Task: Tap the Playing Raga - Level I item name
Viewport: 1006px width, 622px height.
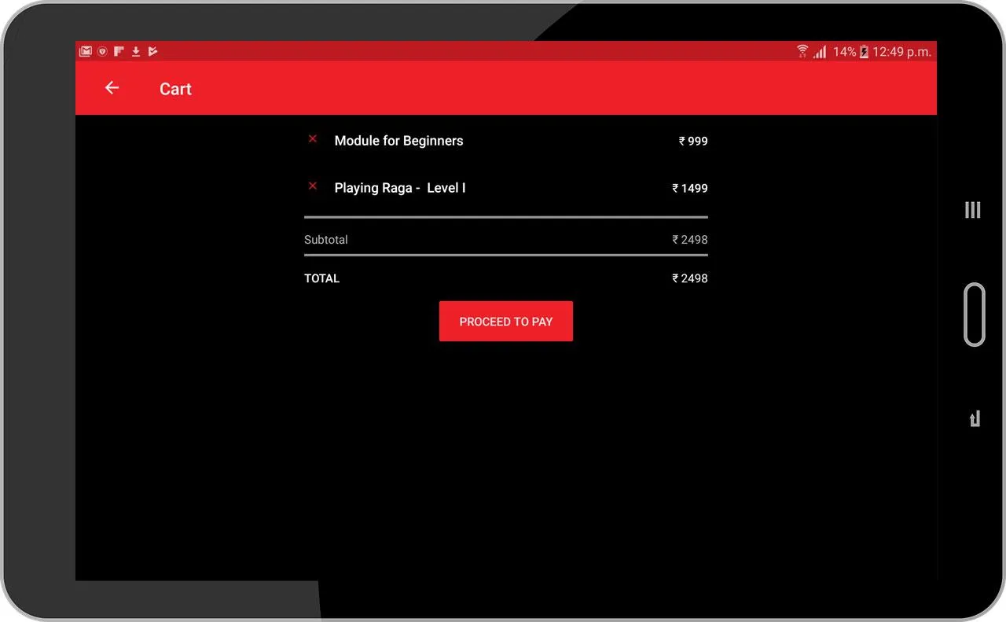Action: pyautogui.click(x=400, y=188)
